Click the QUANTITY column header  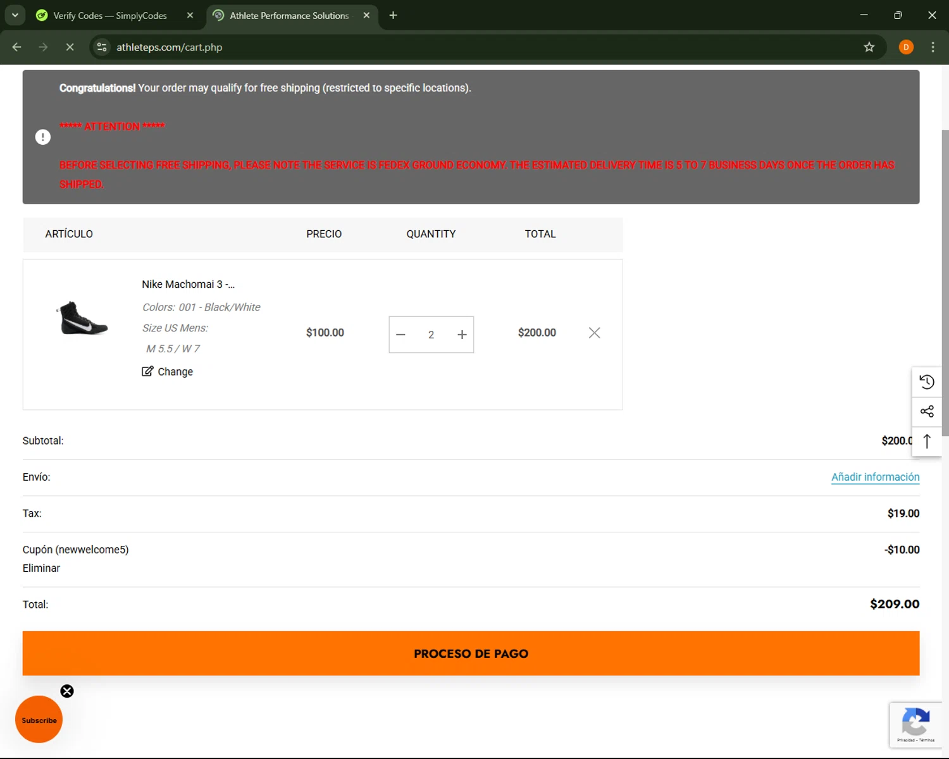(x=431, y=234)
